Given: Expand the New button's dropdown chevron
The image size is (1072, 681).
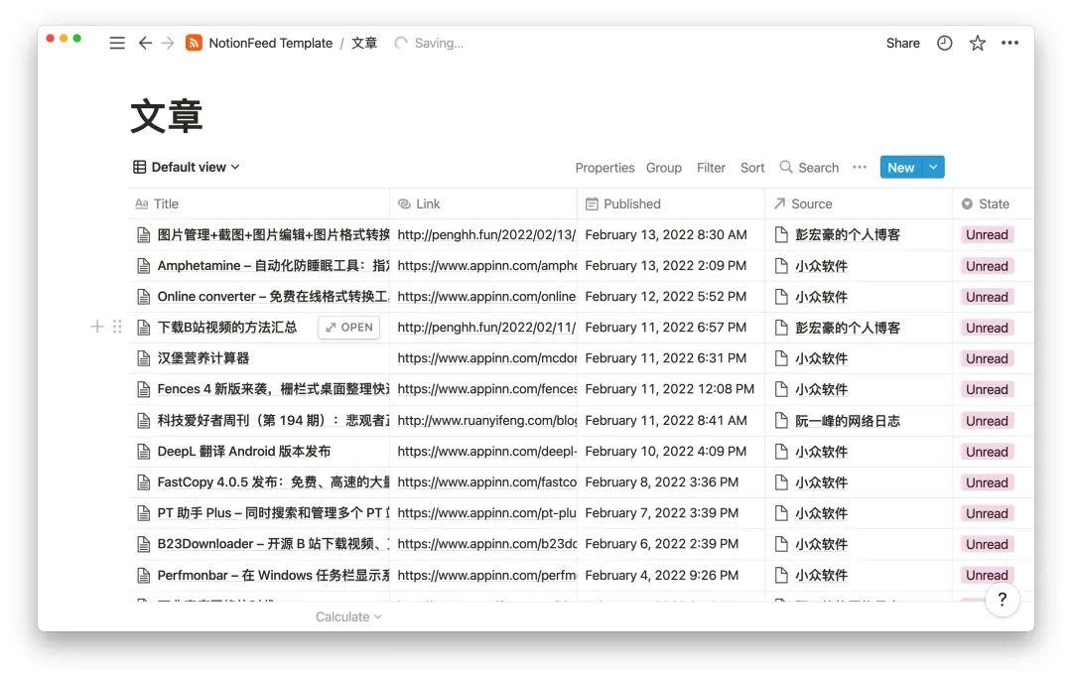Looking at the screenshot, I should click(x=932, y=167).
